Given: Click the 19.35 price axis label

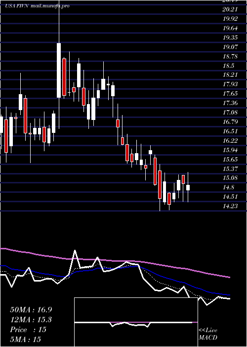Looking at the screenshot, I should pyautogui.click(x=230, y=37).
